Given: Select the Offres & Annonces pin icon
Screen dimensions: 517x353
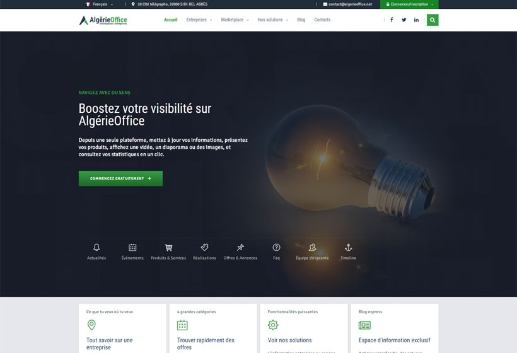Looking at the screenshot, I should (240, 248).
